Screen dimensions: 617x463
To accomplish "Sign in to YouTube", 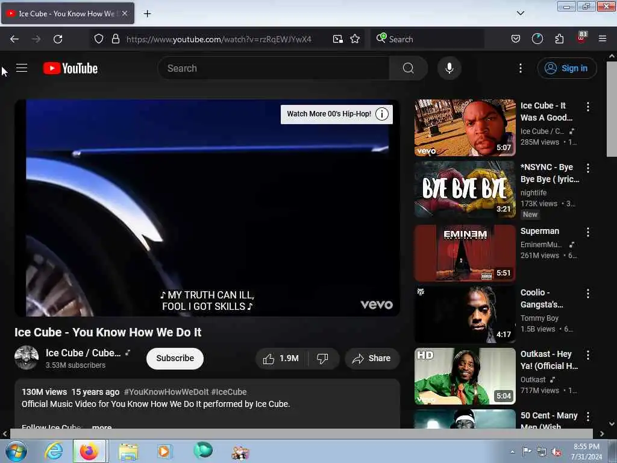I will click(566, 68).
